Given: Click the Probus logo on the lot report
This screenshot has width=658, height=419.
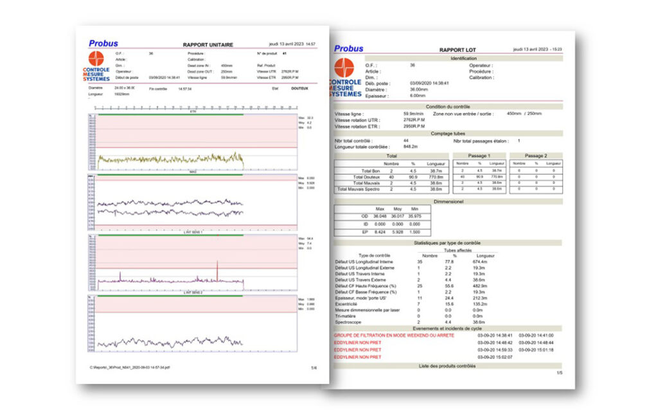Looking at the screenshot, I should [348, 49].
